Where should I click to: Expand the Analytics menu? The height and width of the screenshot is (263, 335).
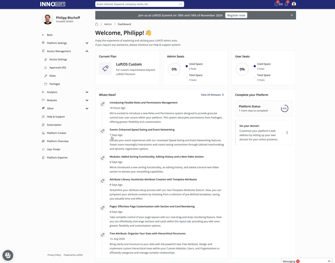(87, 92)
